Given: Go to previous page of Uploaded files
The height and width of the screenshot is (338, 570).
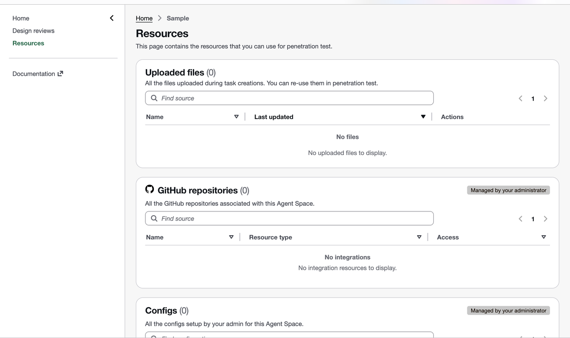Looking at the screenshot, I should click(x=521, y=99).
